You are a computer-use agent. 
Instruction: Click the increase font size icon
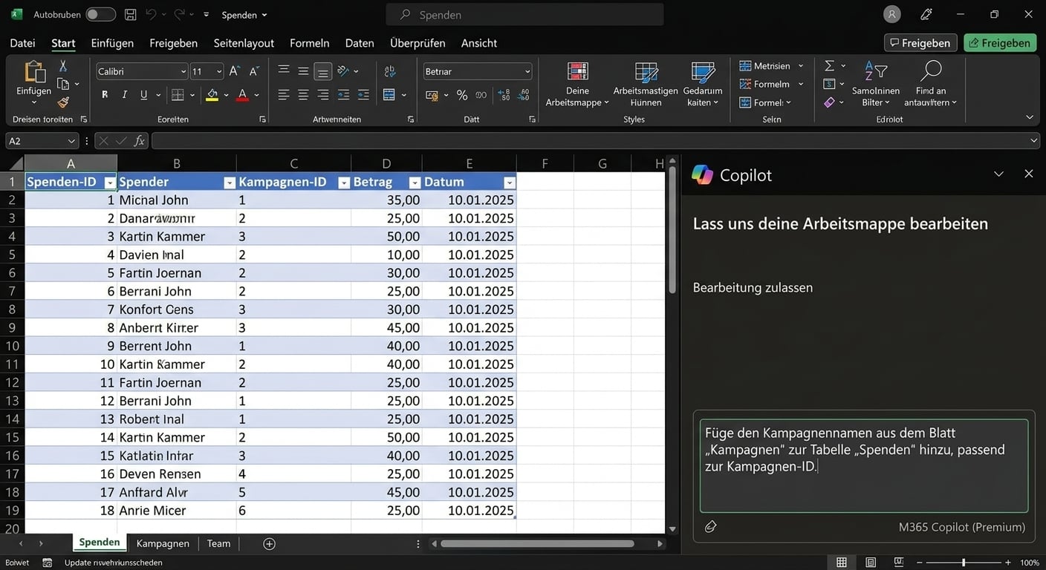tap(234, 71)
